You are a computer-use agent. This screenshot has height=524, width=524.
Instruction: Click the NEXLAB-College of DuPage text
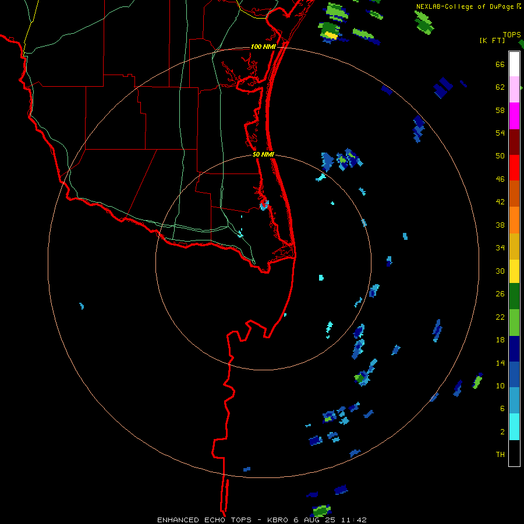coord(465,6)
